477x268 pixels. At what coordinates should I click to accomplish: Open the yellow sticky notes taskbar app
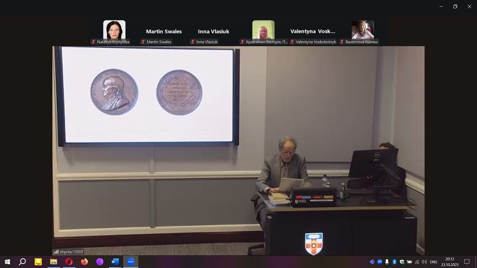click(38, 261)
